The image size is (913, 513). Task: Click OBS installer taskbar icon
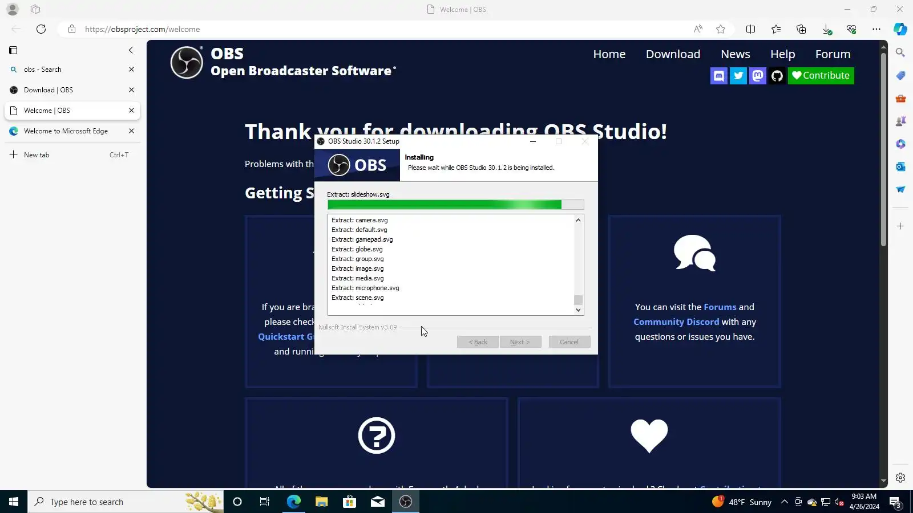(406, 502)
